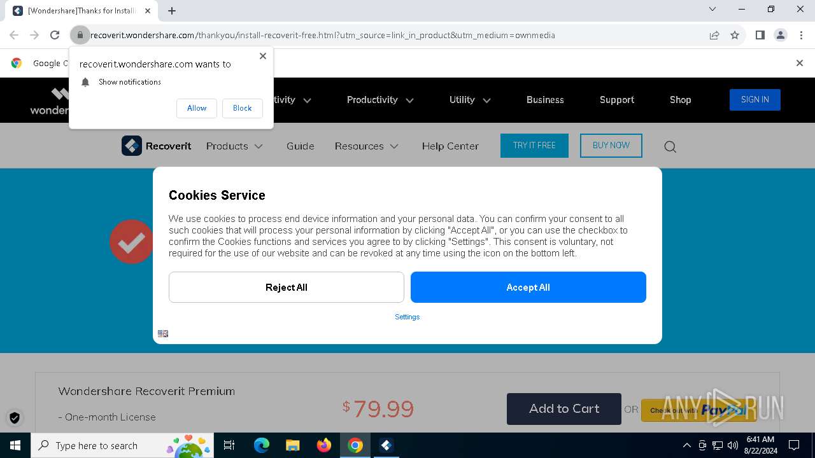The height and width of the screenshot is (458, 815).
Task: Open Wondershare Recoverit taskbar app
Action: (386, 445)
